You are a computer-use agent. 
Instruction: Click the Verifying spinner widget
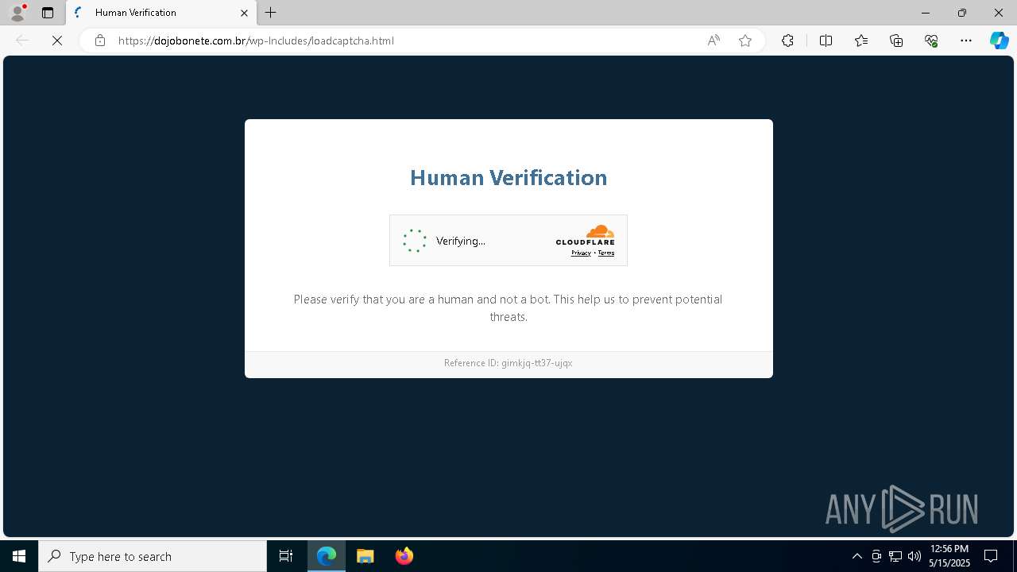pos(415,241)
